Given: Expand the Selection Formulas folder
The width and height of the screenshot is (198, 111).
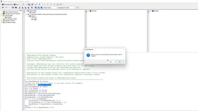Looking at the screenshot, I should tap(2, 21).
